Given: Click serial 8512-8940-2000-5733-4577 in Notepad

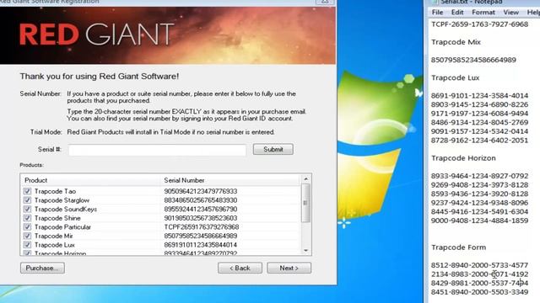Looking at the screenshot, I should pyautogui.click(x=479, y=265).
